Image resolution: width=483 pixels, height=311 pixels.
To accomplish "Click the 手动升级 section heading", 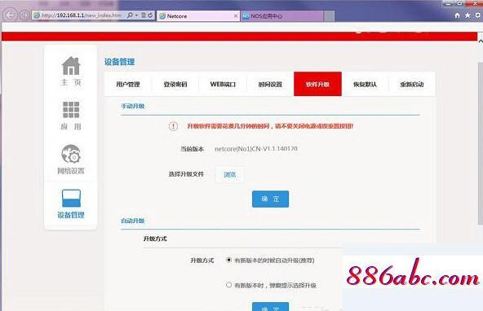I will (x=133, y=106).
